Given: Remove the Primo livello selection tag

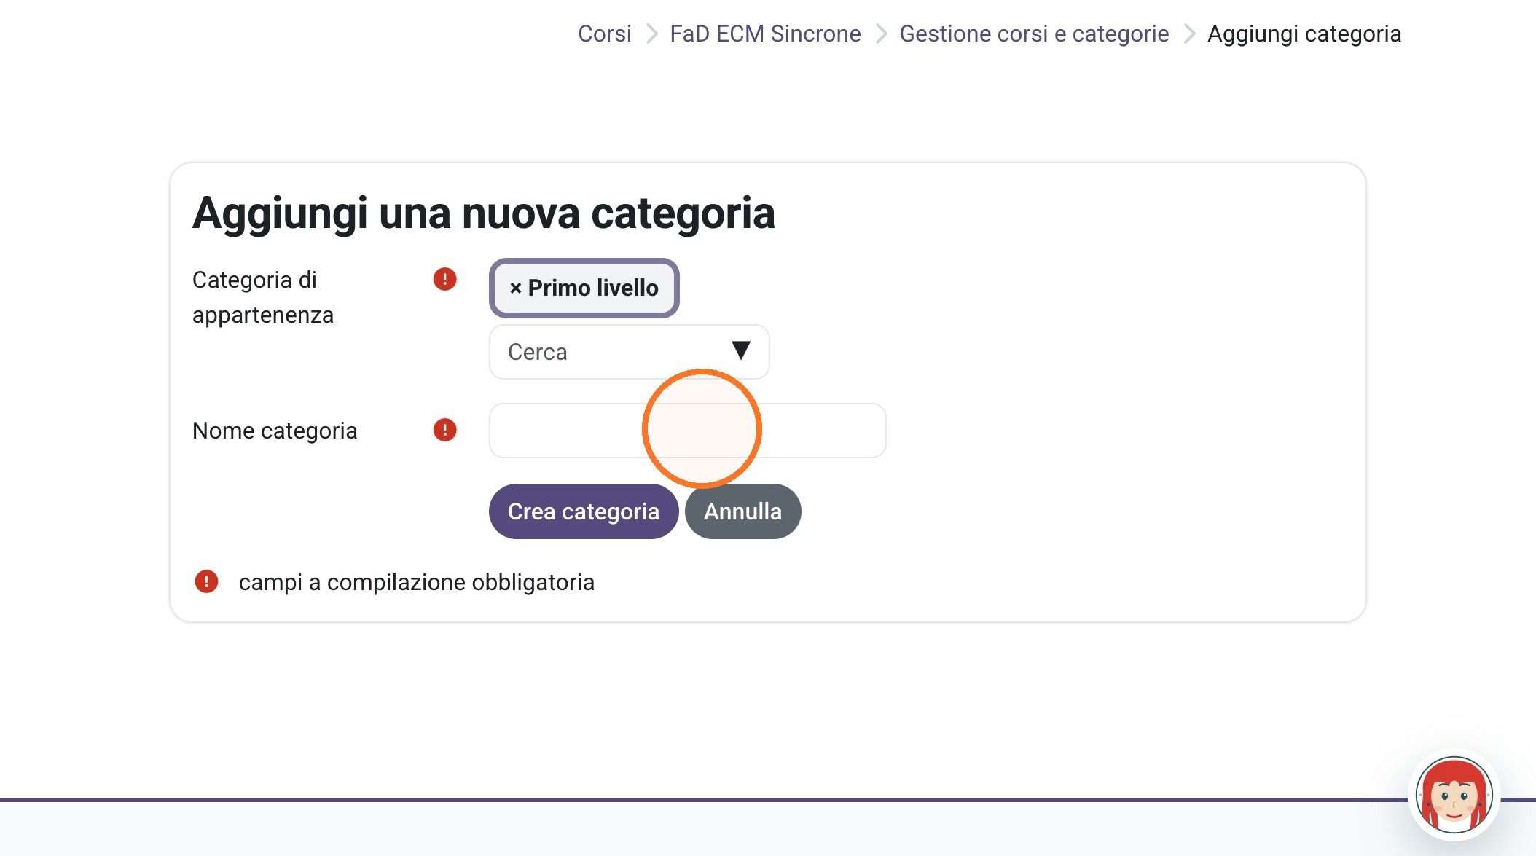Looking at the screenshot, I should 584,288.
